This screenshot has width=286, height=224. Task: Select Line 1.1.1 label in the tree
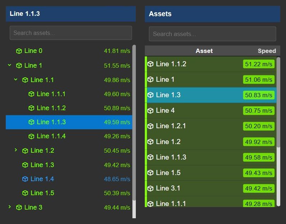pyautogui.click(x=51, y=94)
